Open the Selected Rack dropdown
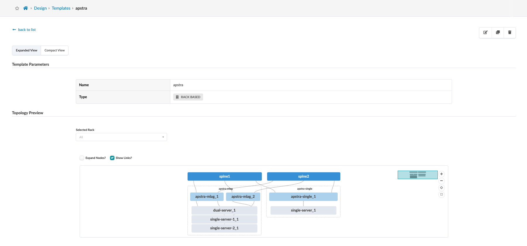 point(121,137)
